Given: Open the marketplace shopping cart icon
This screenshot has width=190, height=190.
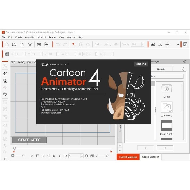Looking at the screenshot, I should point(30,45).
